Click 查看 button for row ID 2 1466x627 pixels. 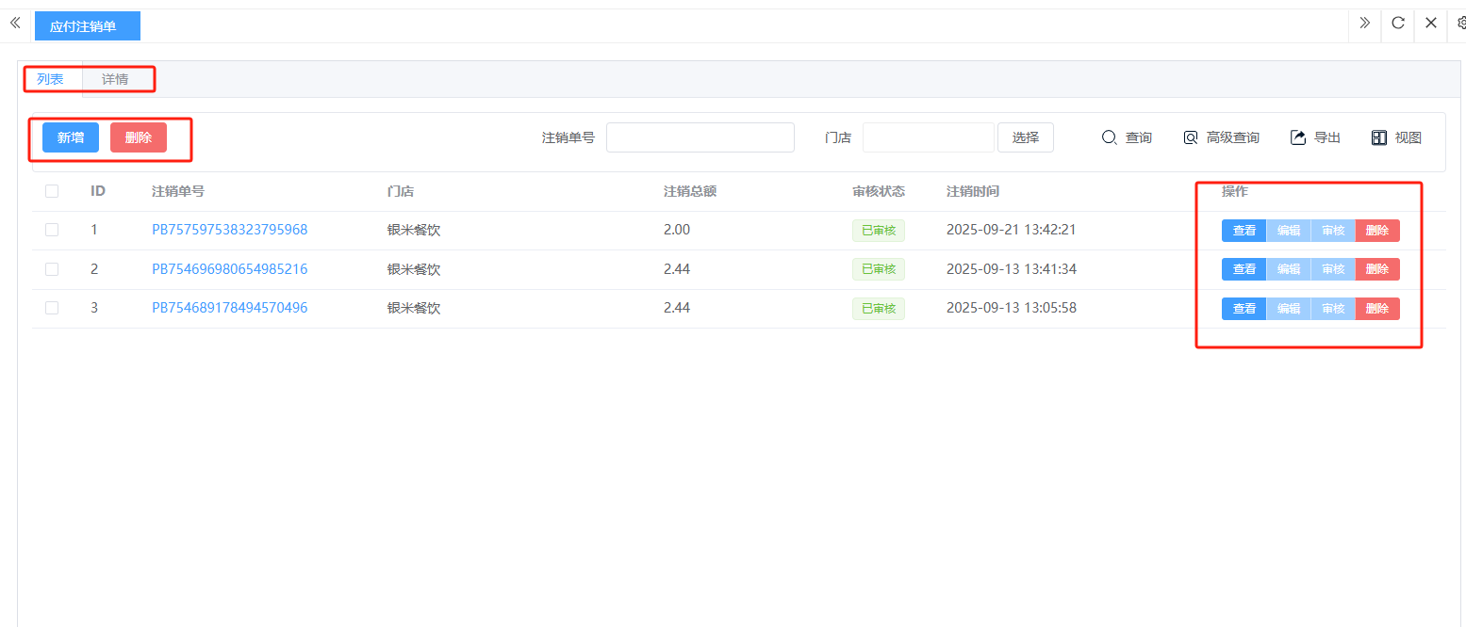click(1244, 269)
